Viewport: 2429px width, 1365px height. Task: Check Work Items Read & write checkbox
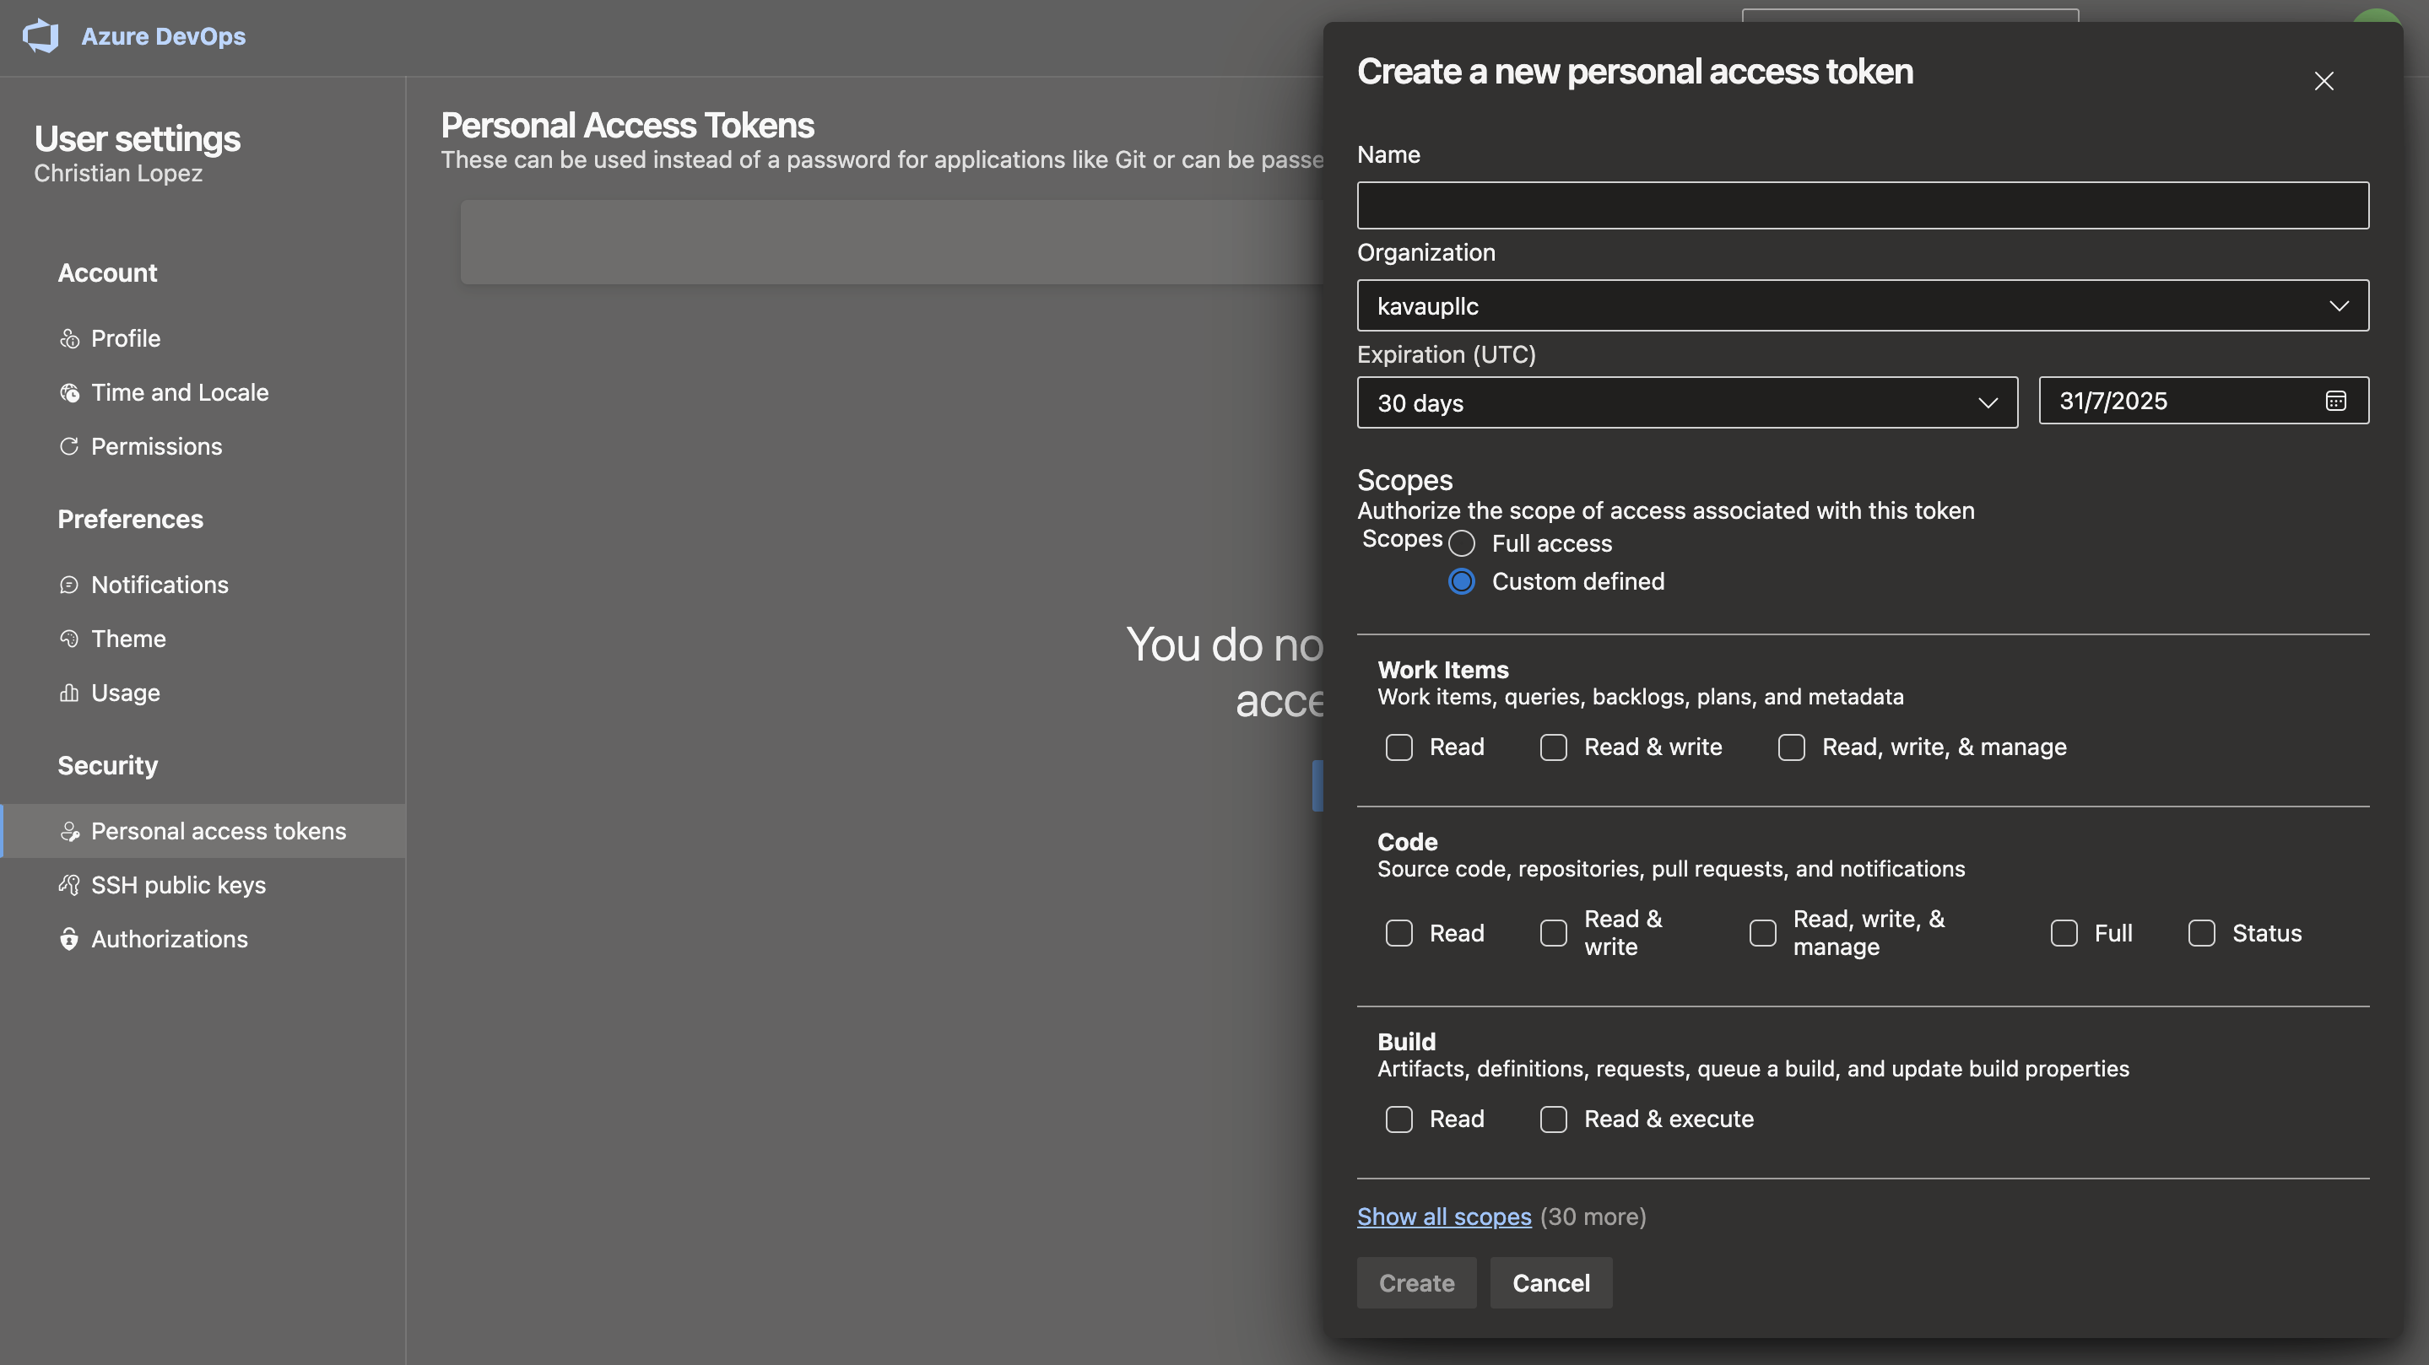1553,747
